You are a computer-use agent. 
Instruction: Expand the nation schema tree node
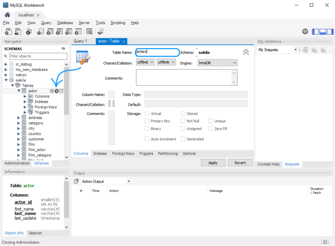point(6,75)
